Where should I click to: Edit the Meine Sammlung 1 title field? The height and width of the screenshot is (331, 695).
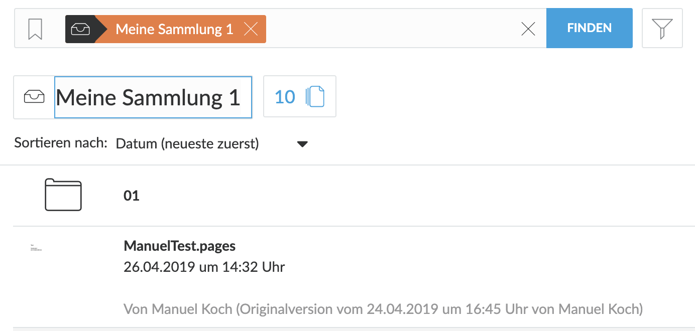tap(153, 97)
